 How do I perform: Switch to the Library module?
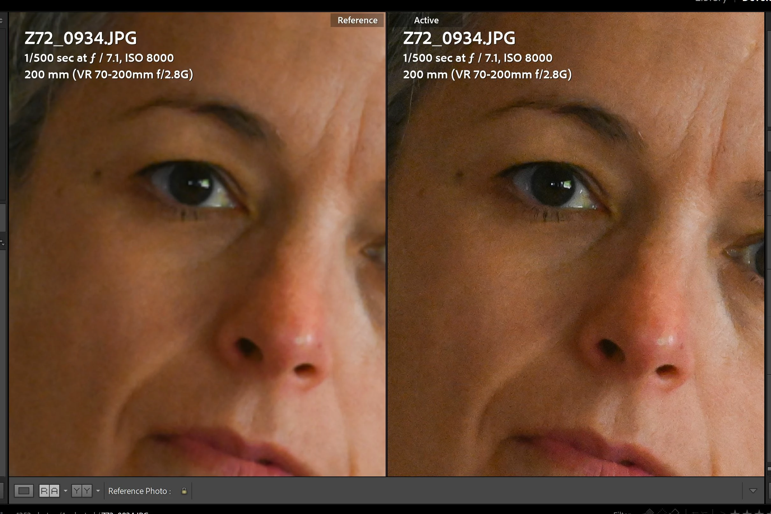[710, 1]
